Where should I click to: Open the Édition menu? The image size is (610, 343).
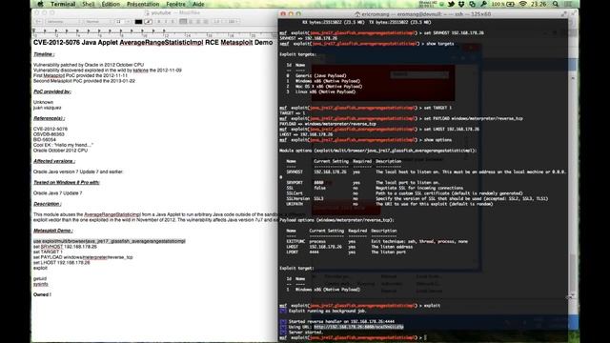point(111,4)
